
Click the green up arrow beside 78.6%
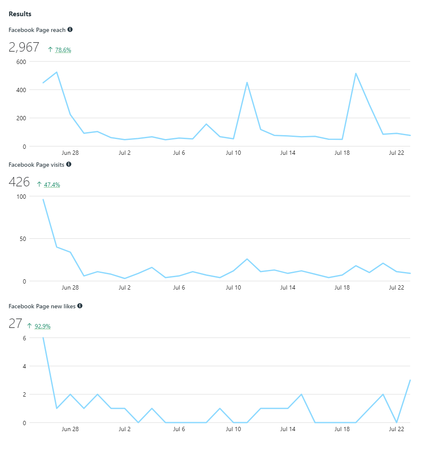coord(50,50)
